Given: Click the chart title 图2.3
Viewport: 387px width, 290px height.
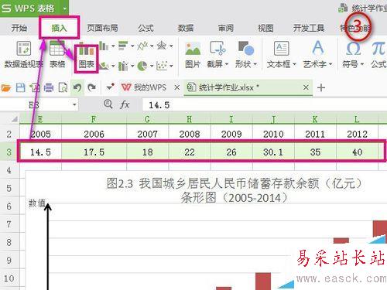Looking at the screenshot, I should tap(234, 191).
